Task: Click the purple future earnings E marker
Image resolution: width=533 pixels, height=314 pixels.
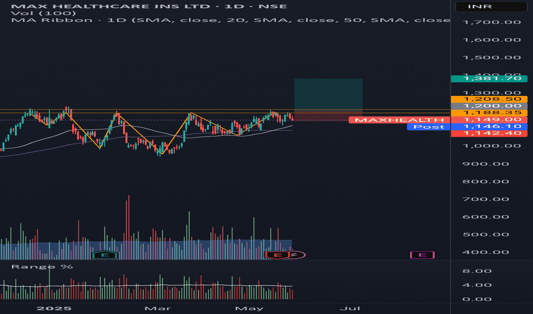Action: pos(422,255)
